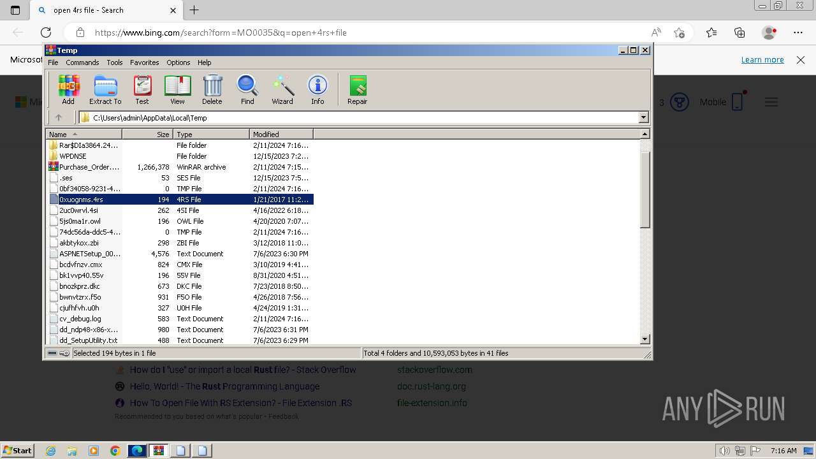Select the bk1vvp40.55v file
The height and width of the screenshot is (459, 816).
tap(178, 275)
